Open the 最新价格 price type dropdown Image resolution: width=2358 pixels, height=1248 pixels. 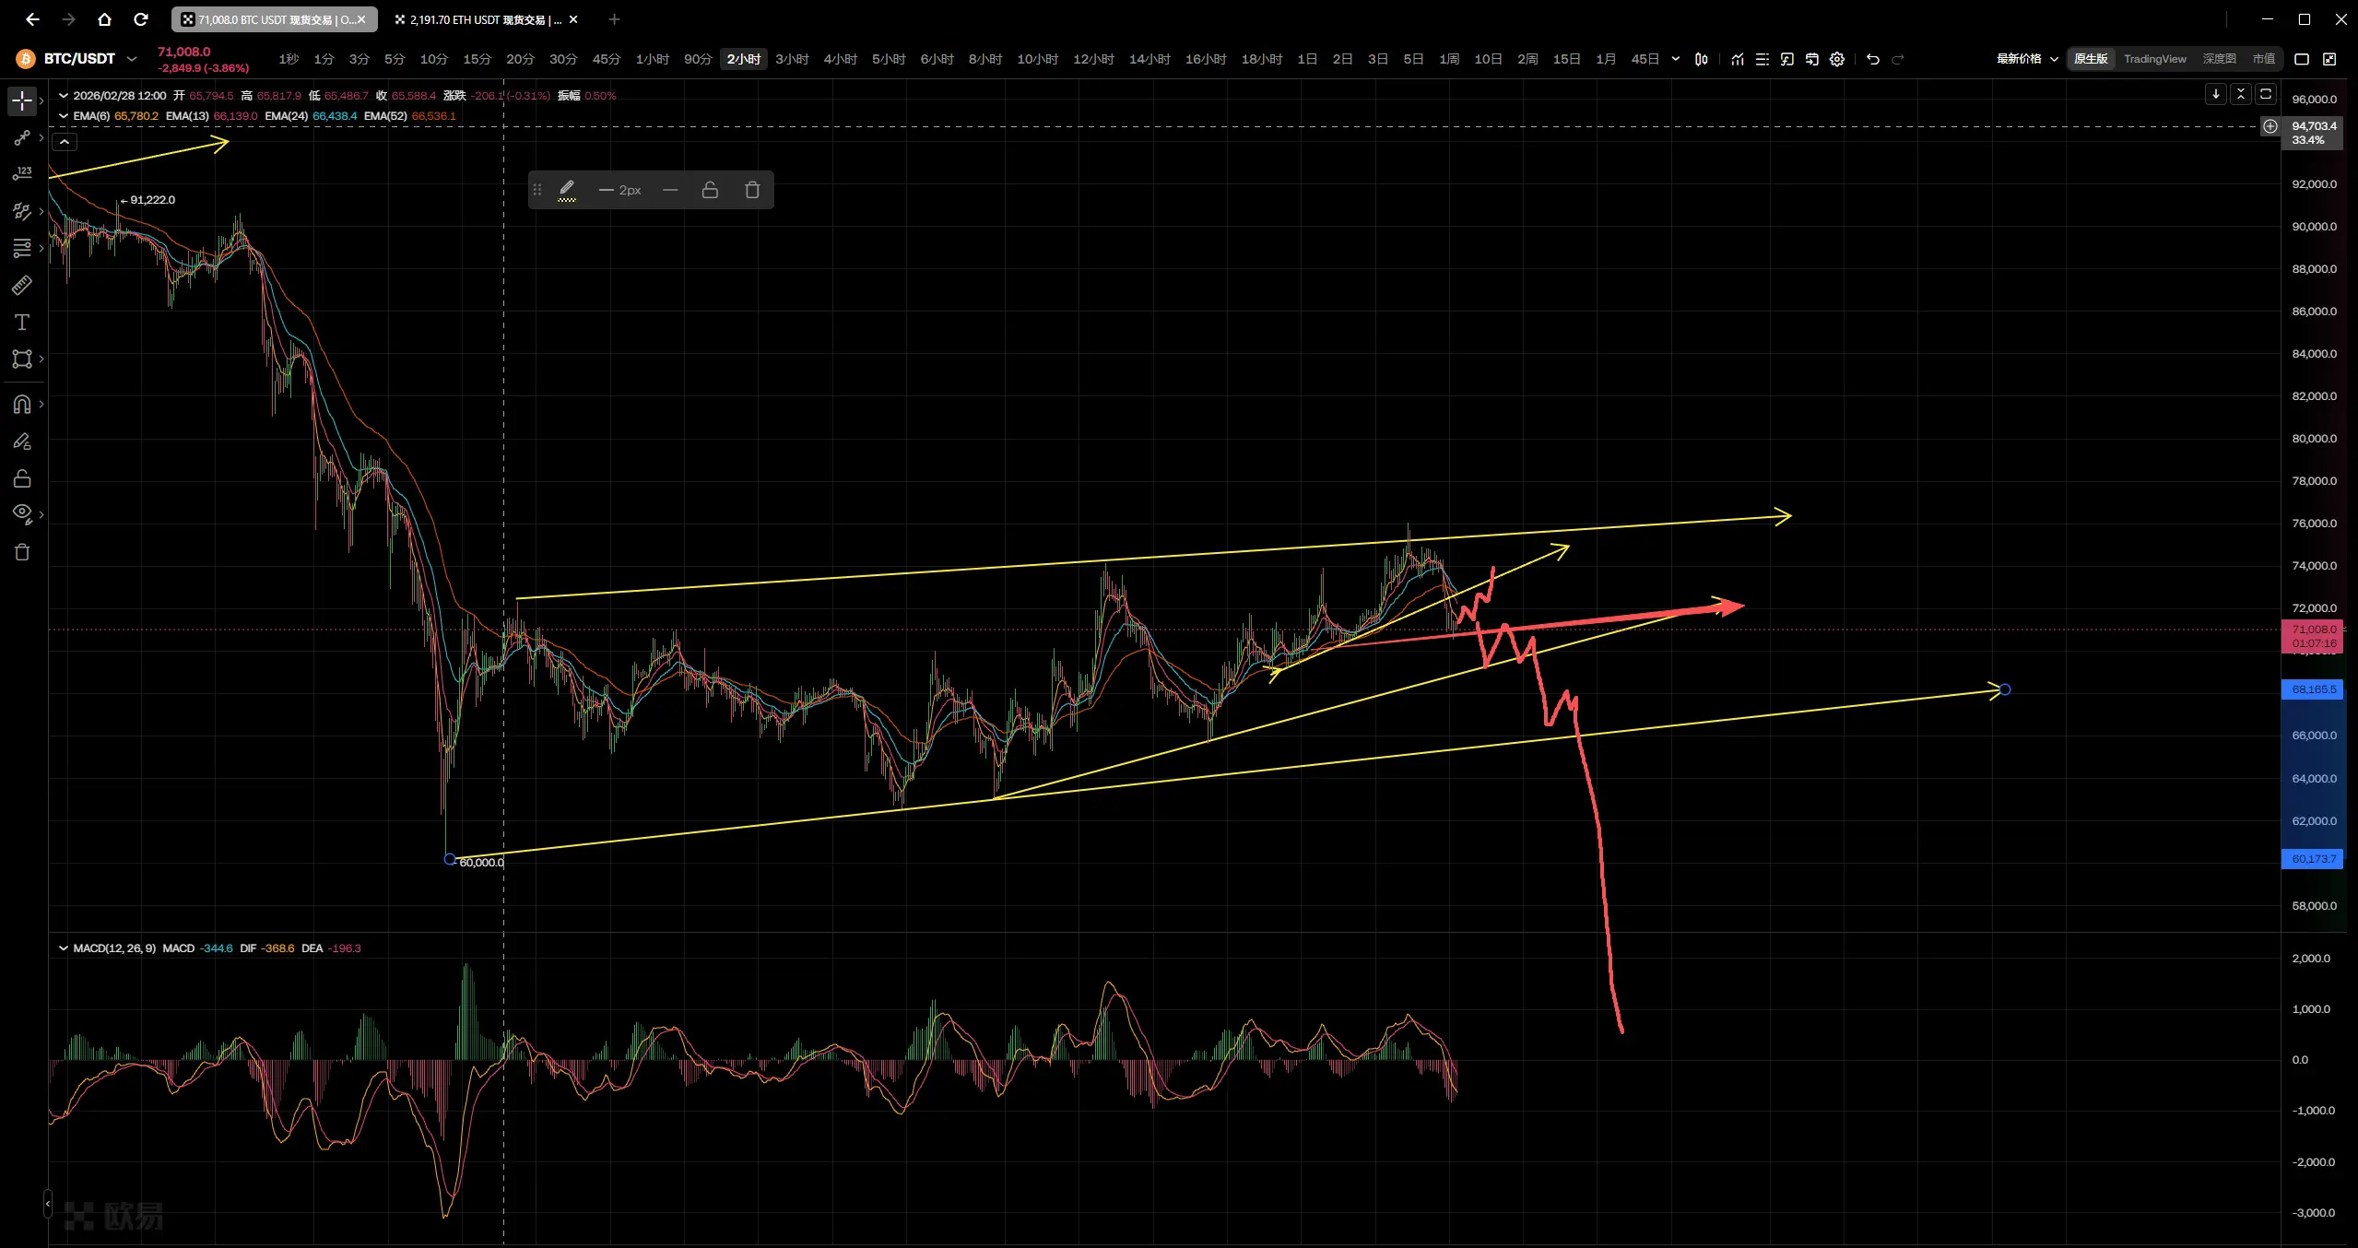(x=2026, y=59)
